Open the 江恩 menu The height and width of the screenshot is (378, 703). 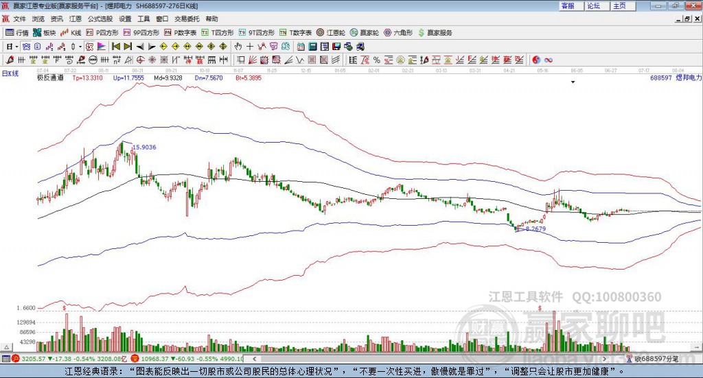[76, 19]
